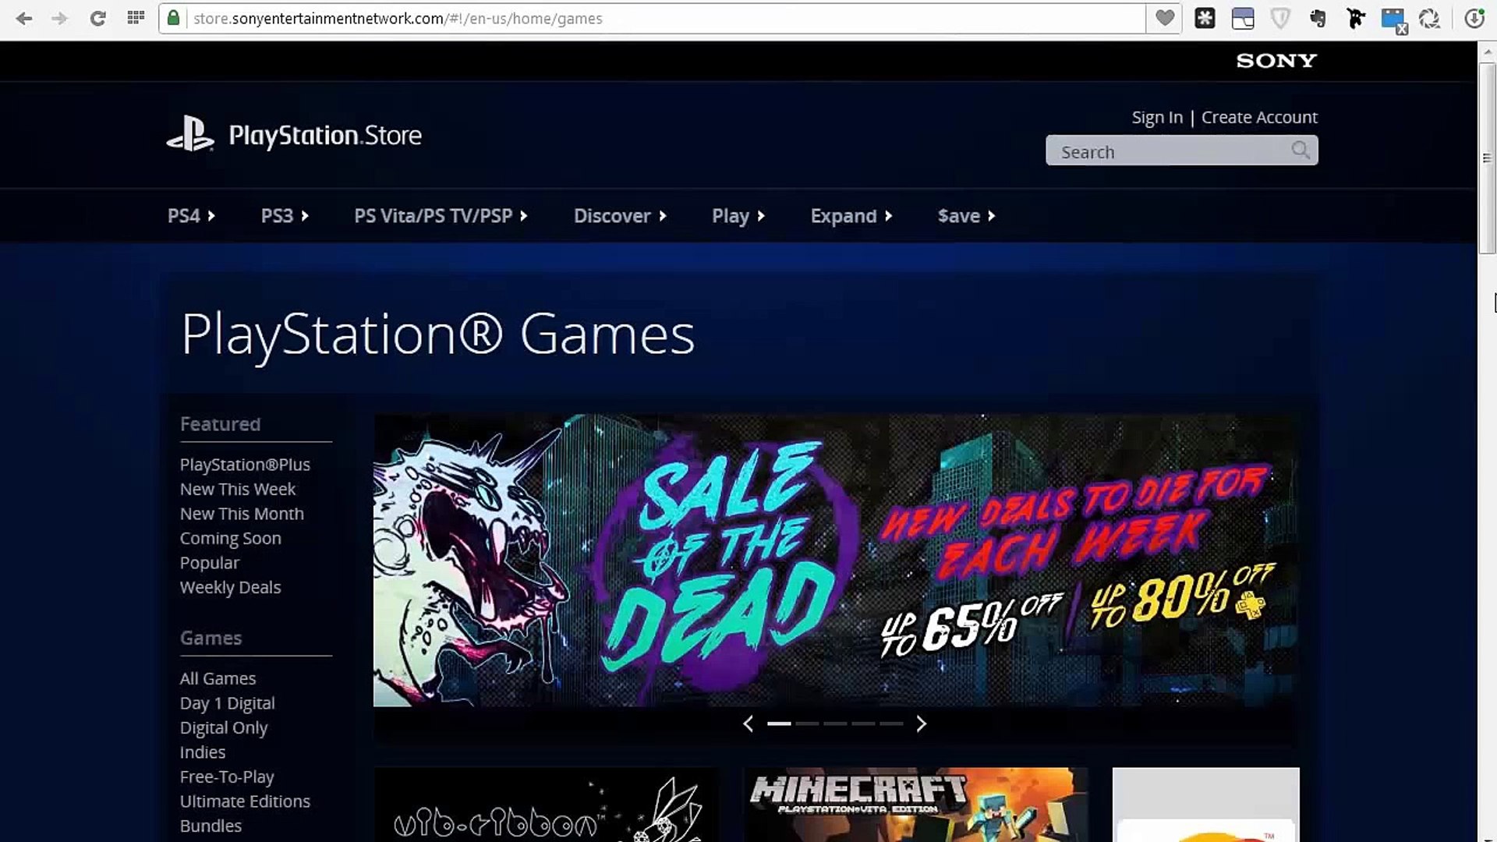Navigate to previous carousel slide

pos(749,723)
